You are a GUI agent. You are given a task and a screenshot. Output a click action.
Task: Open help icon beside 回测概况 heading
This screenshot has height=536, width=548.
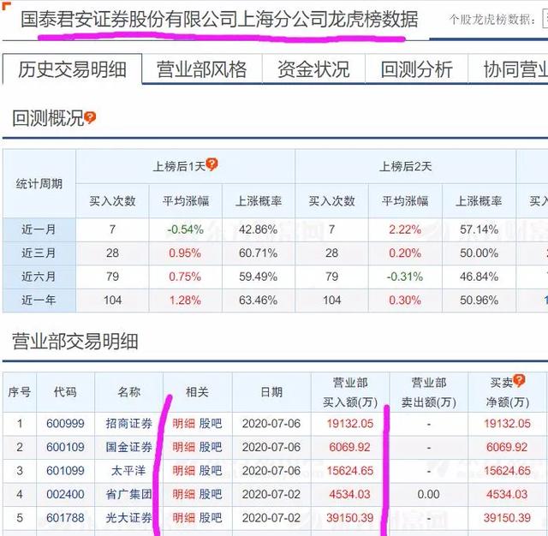(90, 118)
